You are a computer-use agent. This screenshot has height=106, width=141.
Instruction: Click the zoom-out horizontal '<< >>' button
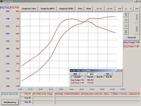tap(110, 9)
